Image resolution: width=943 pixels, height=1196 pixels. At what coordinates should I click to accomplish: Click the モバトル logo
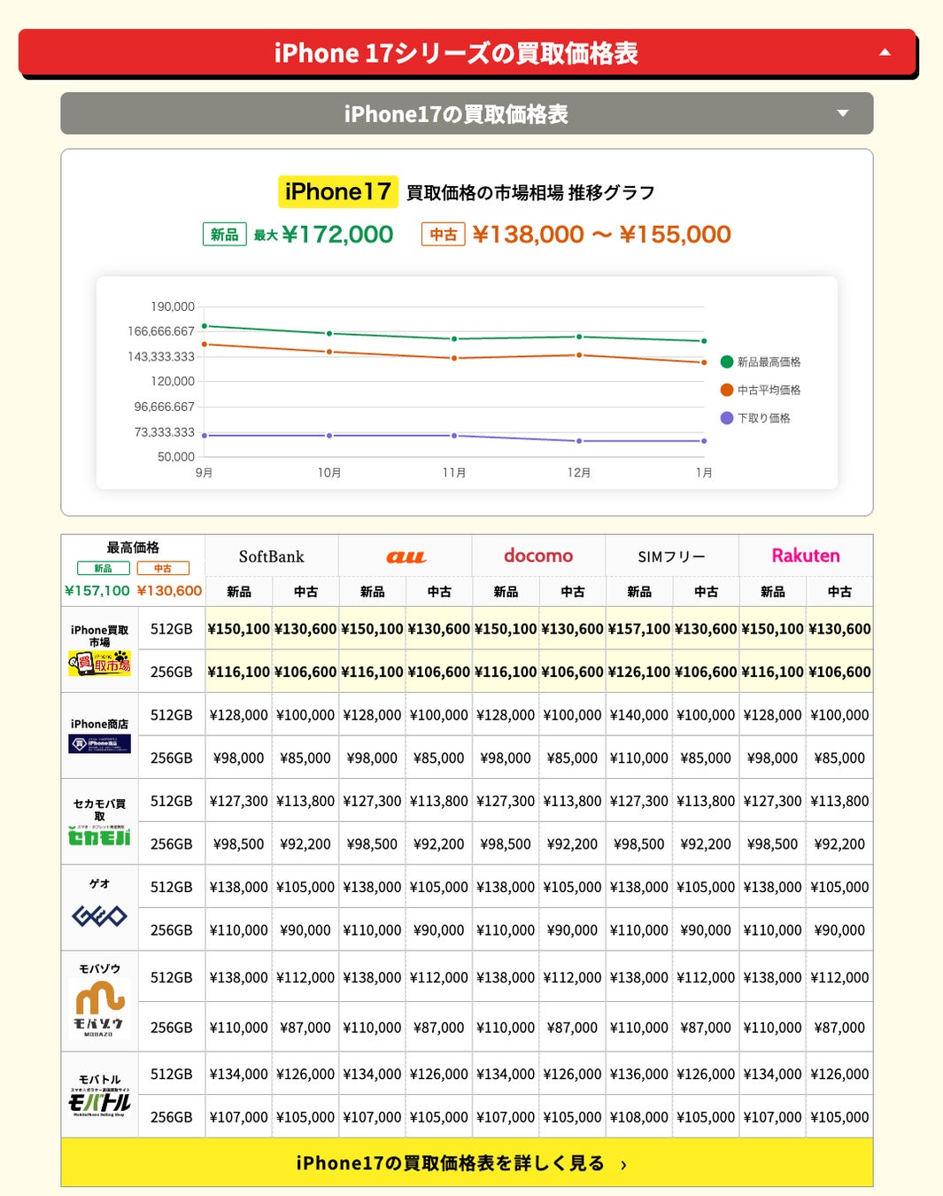99,1102
